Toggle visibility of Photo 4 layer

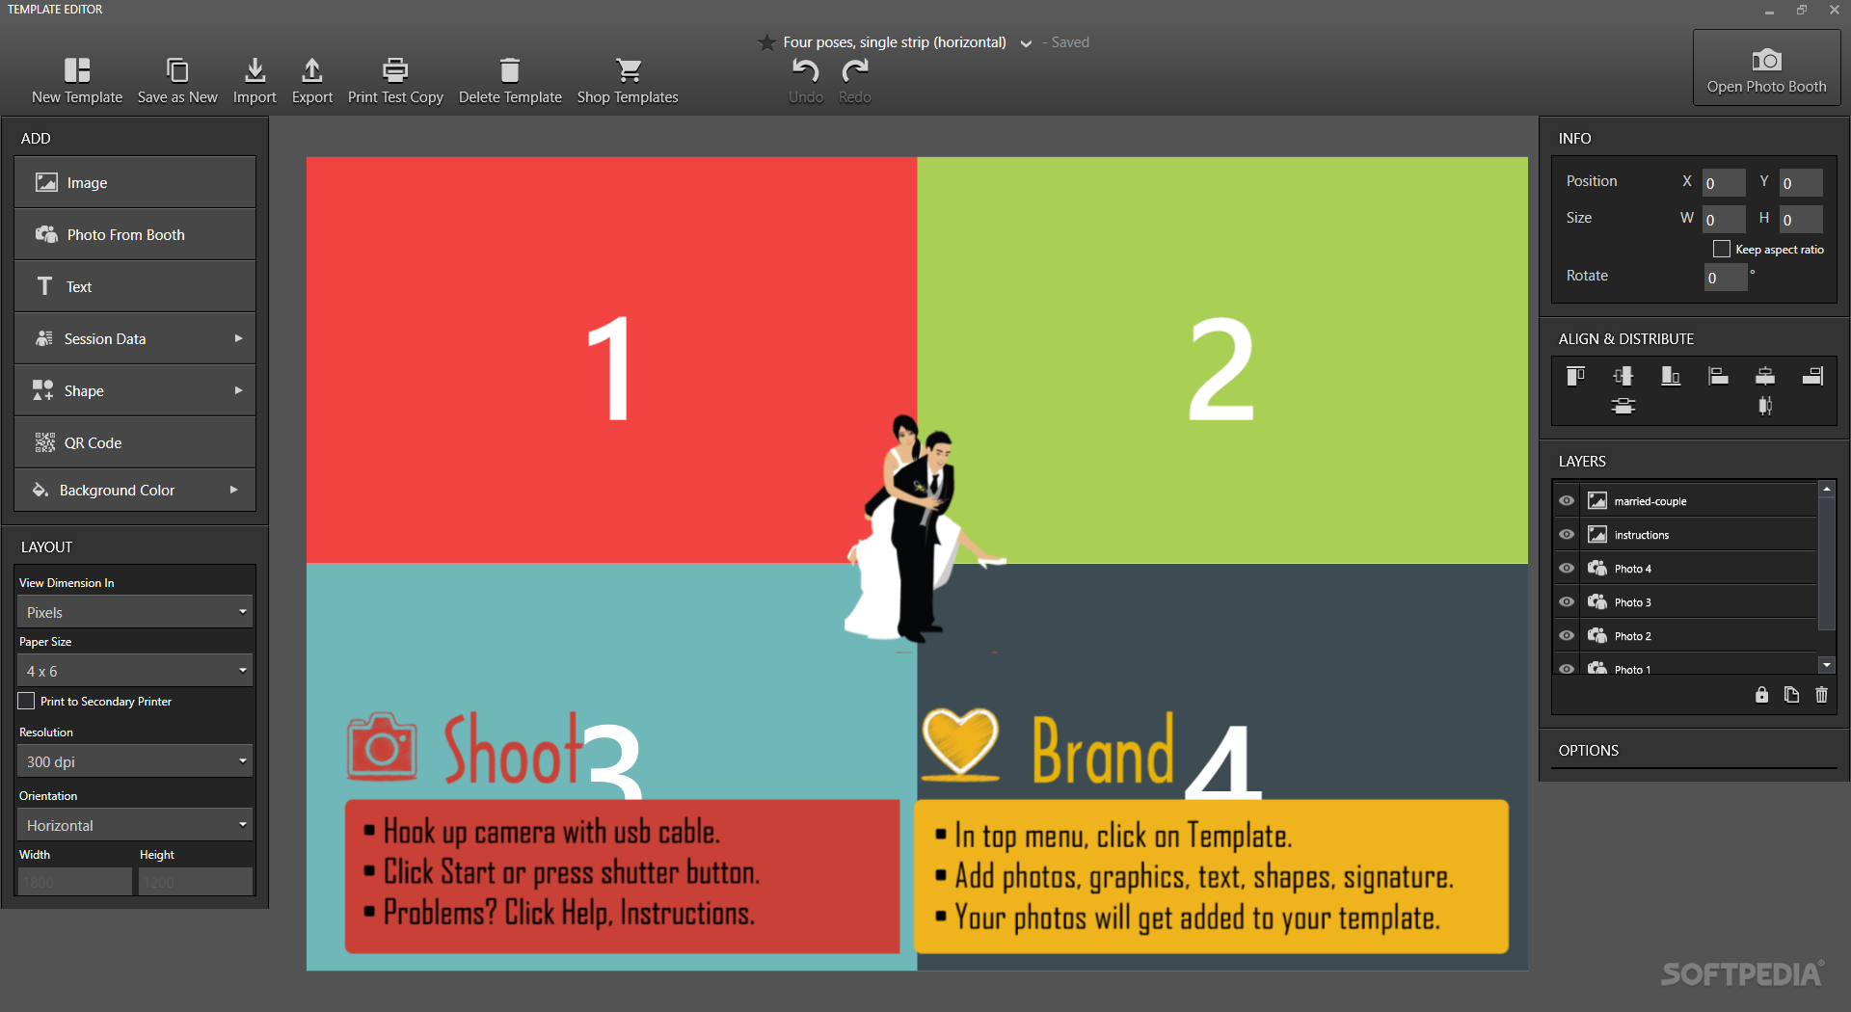click(x=1567, y=569)
